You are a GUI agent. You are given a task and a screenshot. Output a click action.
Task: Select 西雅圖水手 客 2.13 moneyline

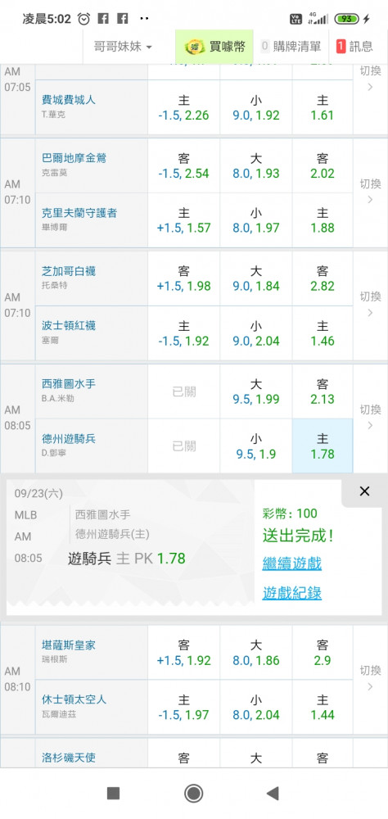pyautogui.click(x=323, y=391)
